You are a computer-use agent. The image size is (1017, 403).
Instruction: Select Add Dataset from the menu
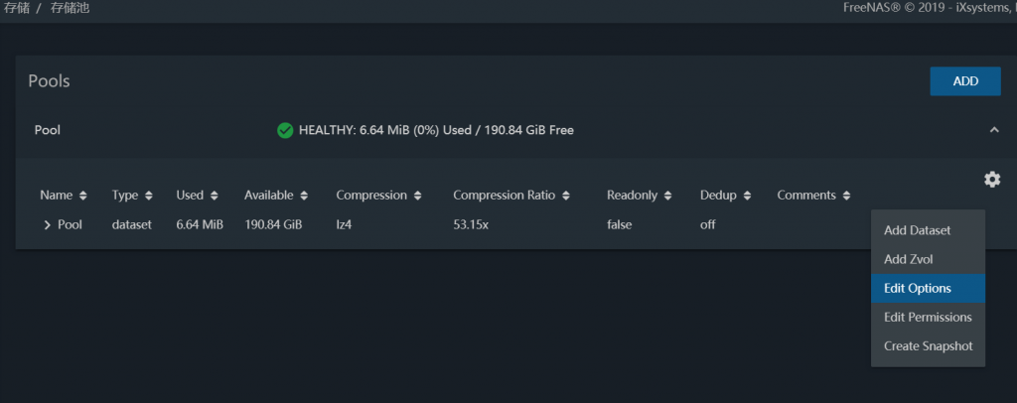tap(917, 230)
